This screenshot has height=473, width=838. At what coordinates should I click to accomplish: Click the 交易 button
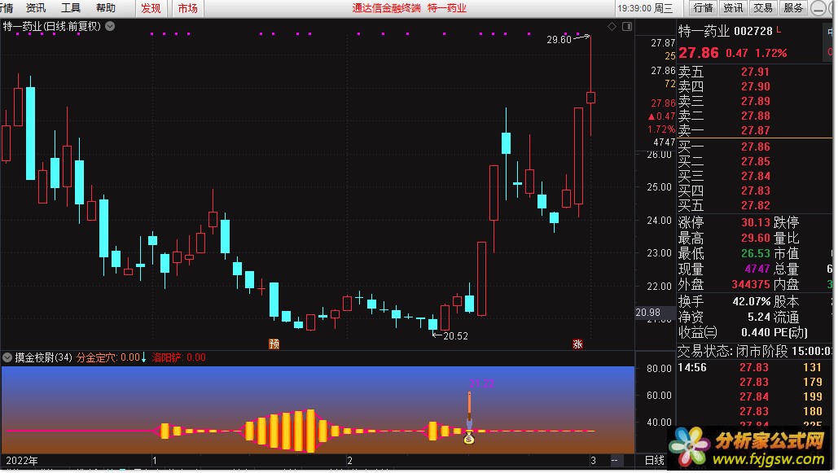pyautogui.click(x=762, y=8)
